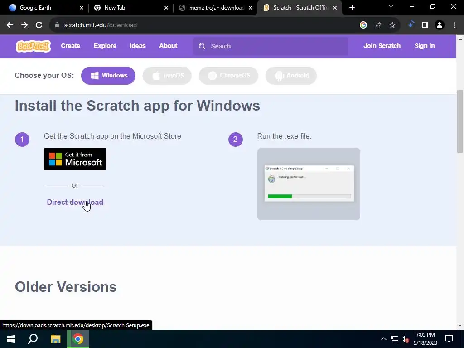Open the blue download extension icon
Viewport: 464px width, 348px height.
point(411,24)
